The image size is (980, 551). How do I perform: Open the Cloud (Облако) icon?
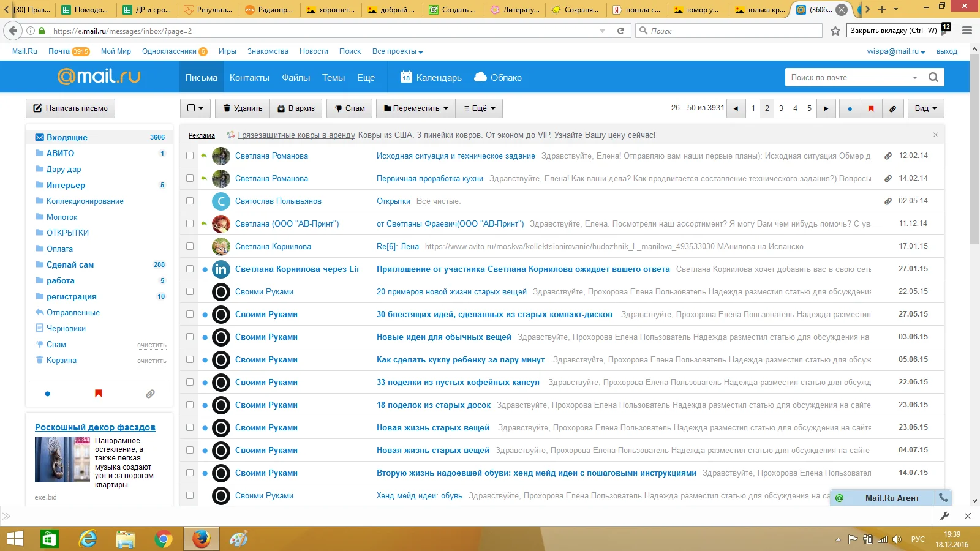click(481, 77)
